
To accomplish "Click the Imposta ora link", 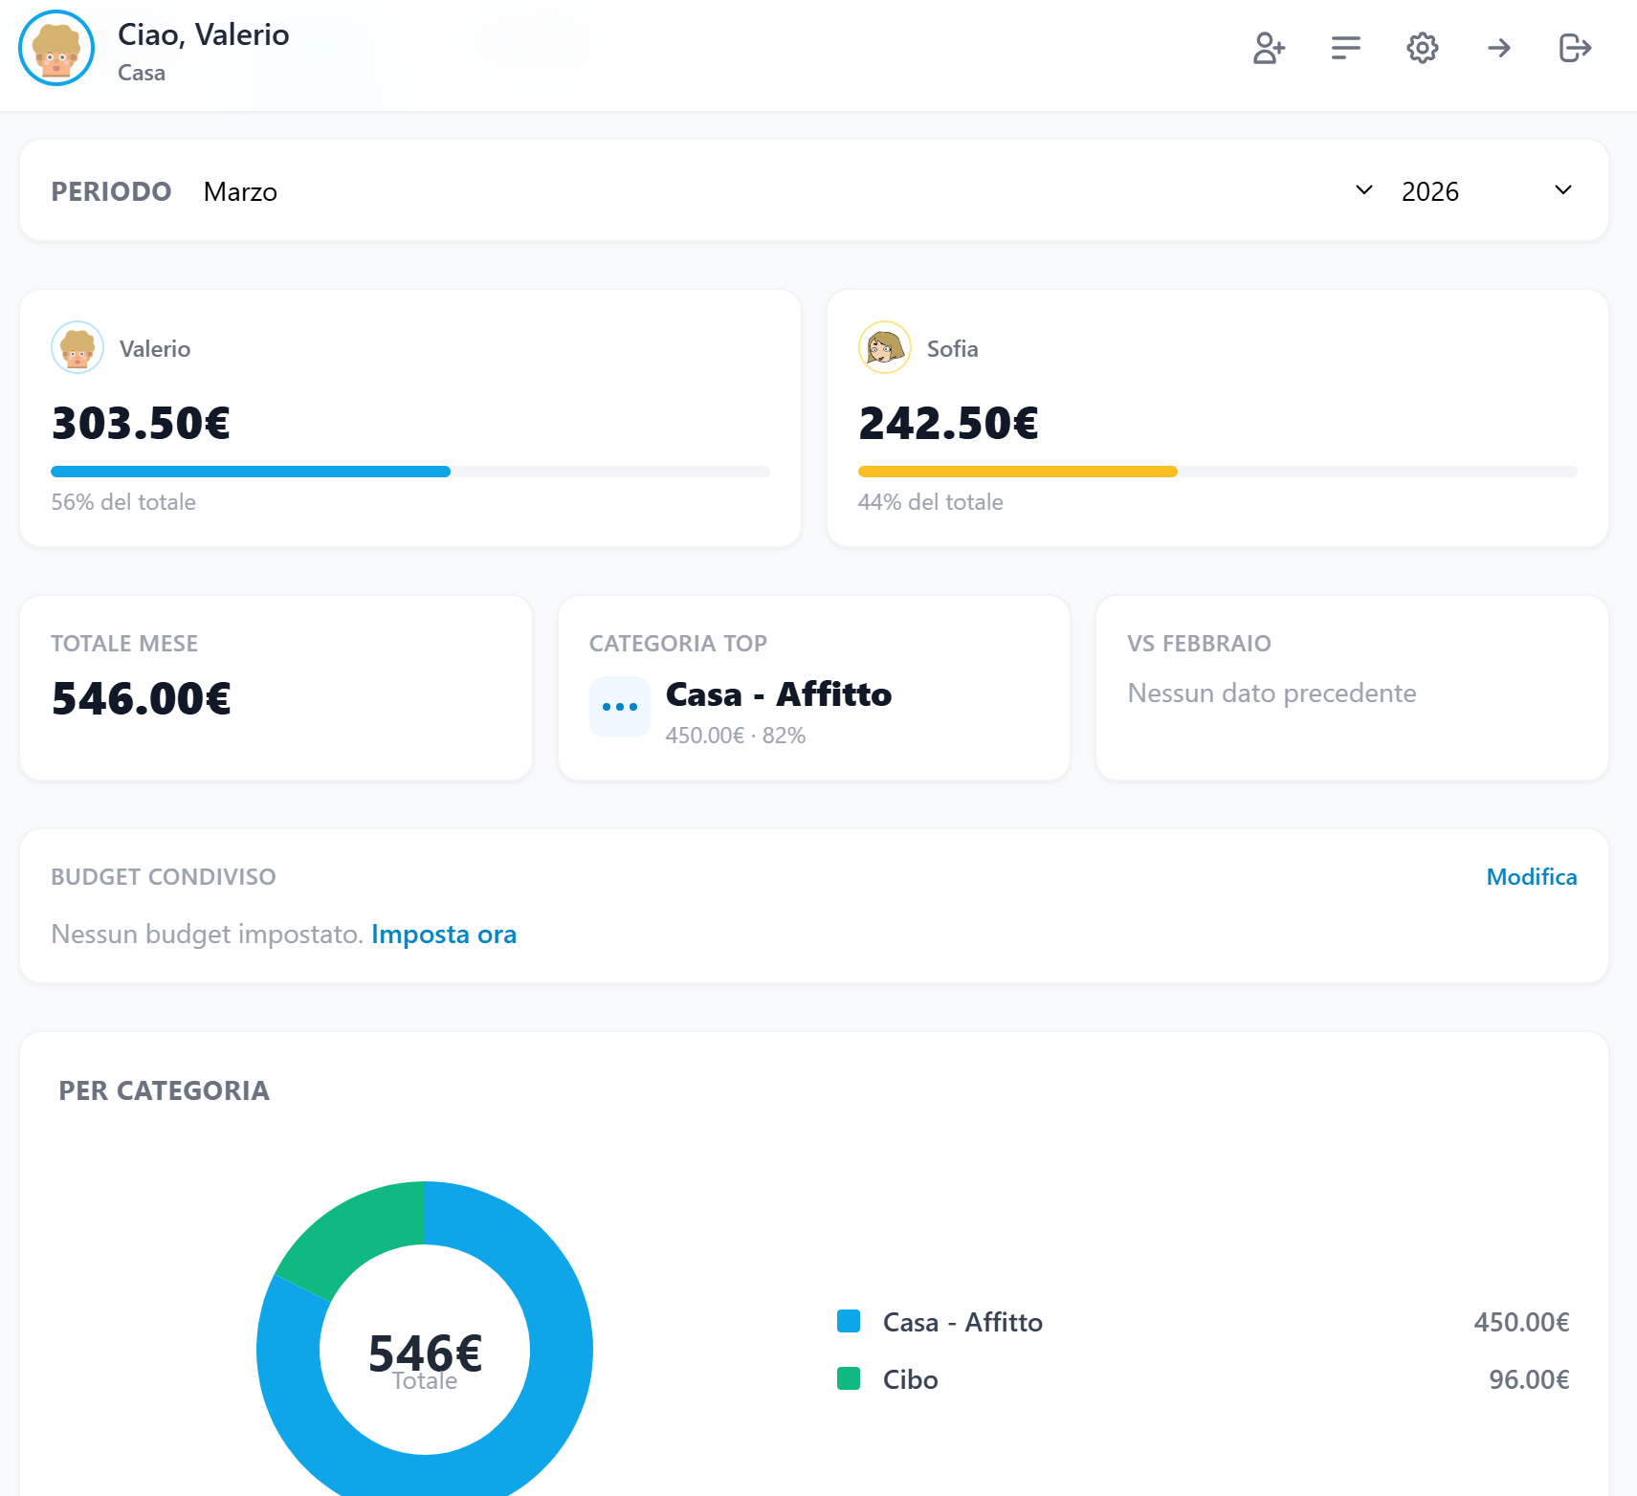I will click(x=444, y=935).
